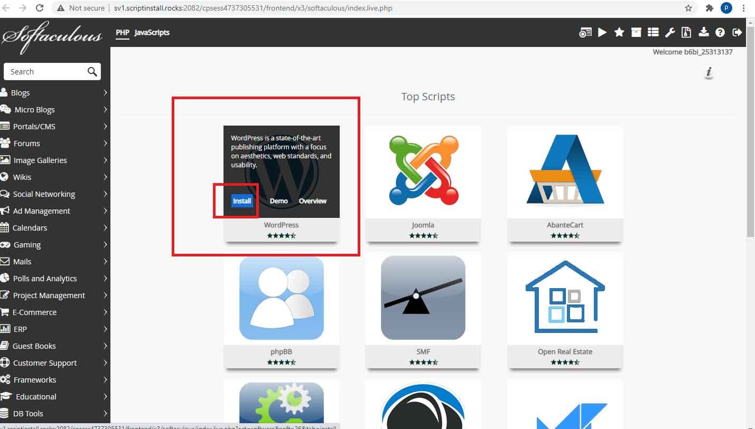Click the Not secure site info indicator
The height and width of the screenshot is (429, 755).
(80, 8)
